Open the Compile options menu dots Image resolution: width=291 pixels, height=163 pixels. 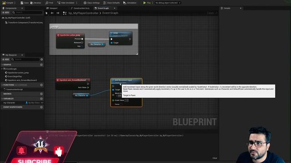tap(15, 3)
